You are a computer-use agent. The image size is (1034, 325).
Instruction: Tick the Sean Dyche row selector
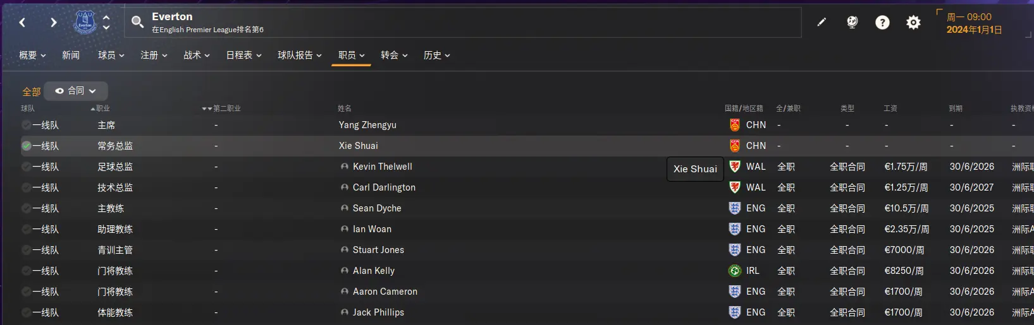[26, 208]
